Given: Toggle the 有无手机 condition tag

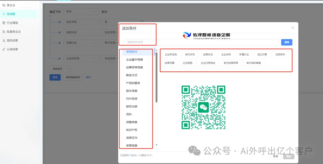Looking at the screenshot, I should (190, 54).
